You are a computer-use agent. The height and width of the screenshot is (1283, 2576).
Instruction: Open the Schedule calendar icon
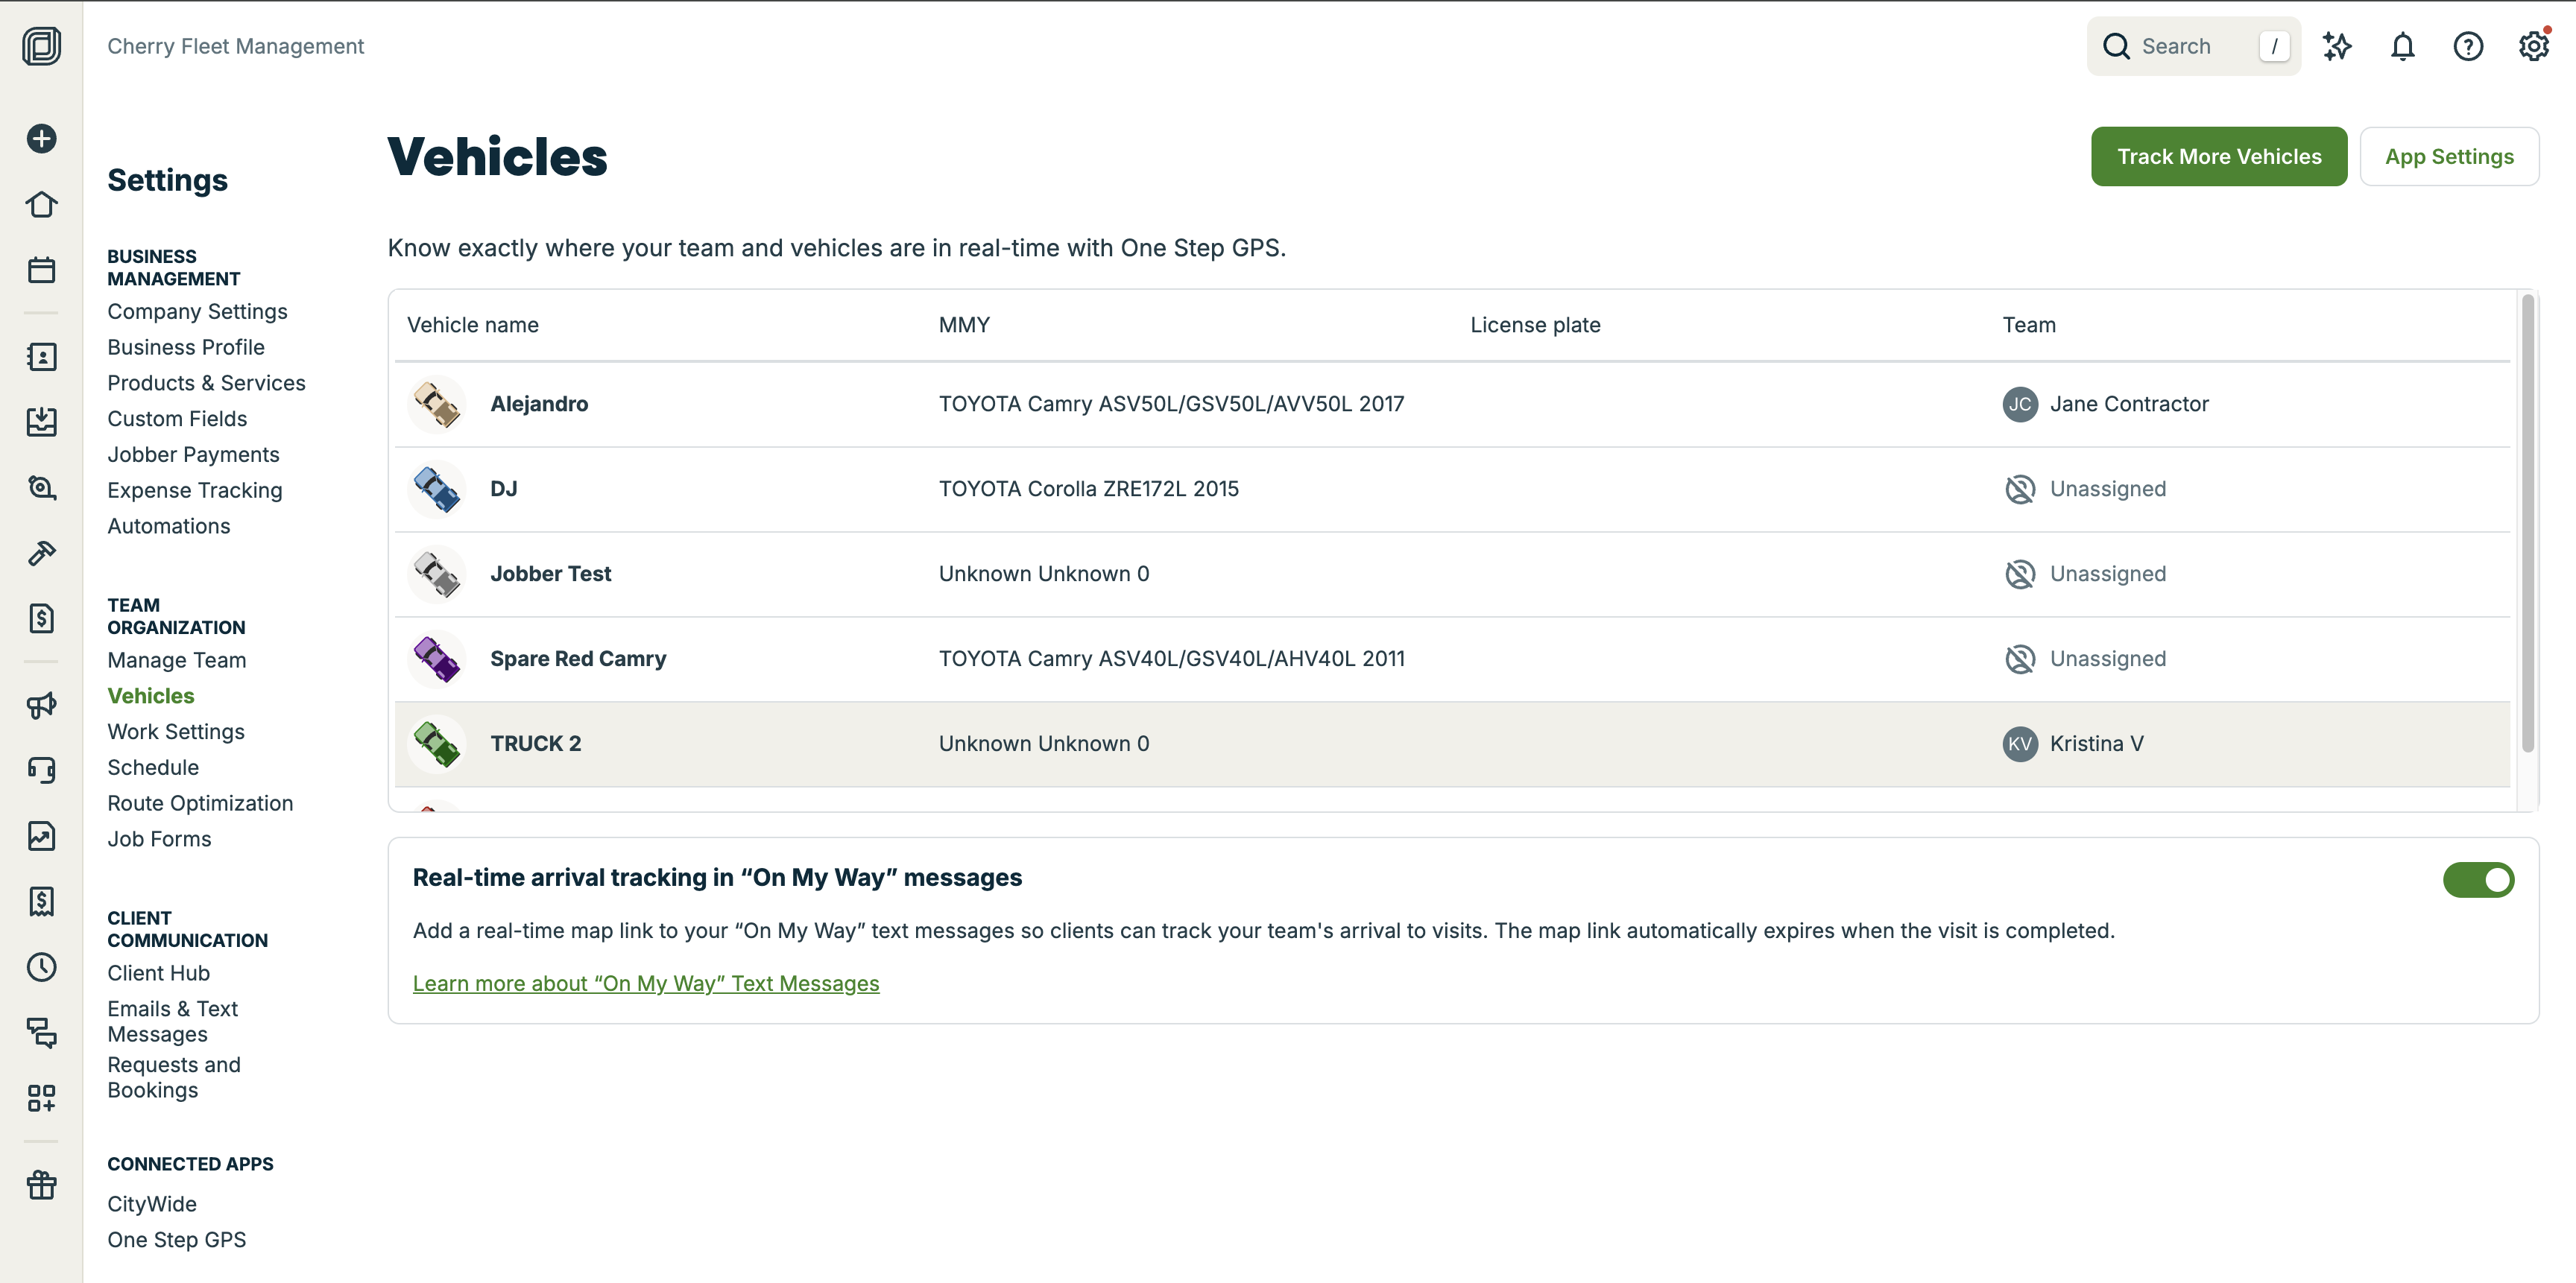pos(41,270)
